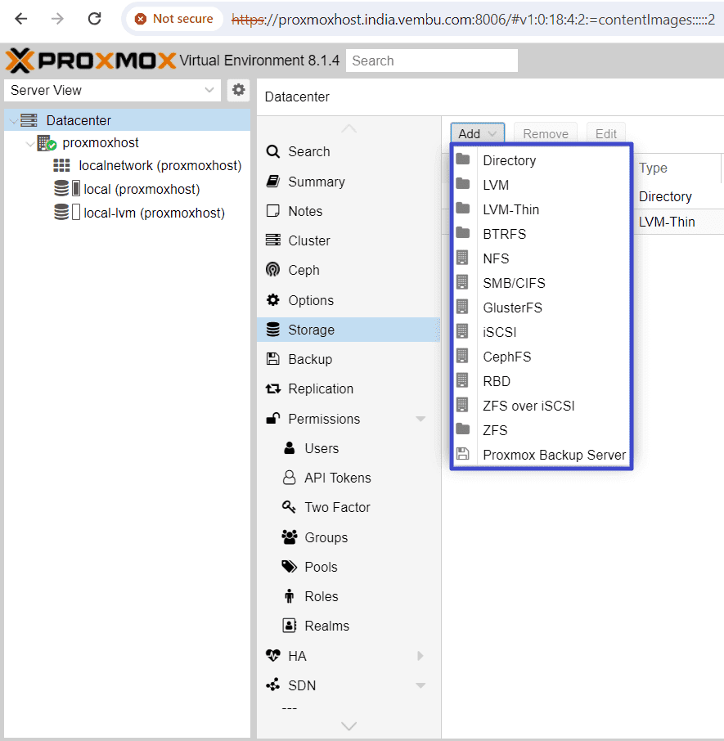Screen dimensions: 724x741
Task: Click the Datacenter server icon in tree
Action: coord(29,120)
